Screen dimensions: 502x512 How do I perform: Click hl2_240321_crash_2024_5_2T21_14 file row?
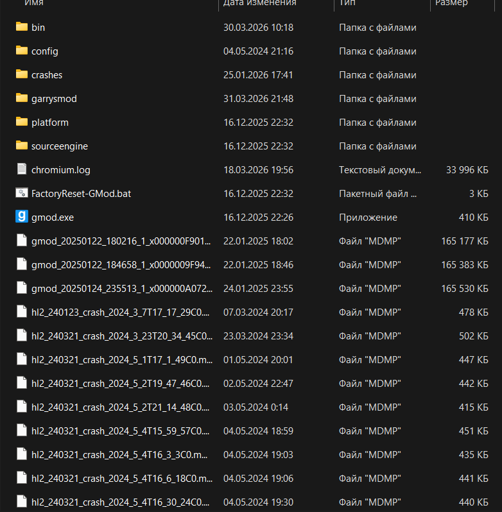(121, 407)
